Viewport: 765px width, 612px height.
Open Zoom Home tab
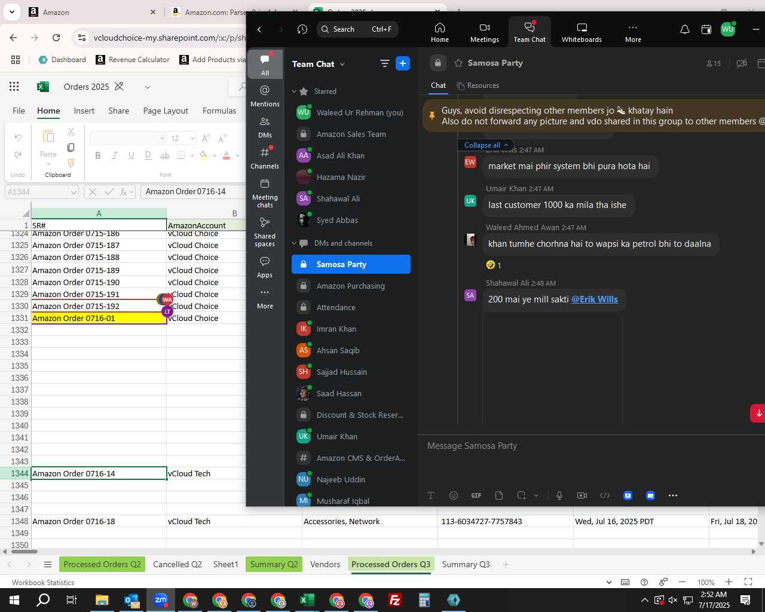(440, 32)
